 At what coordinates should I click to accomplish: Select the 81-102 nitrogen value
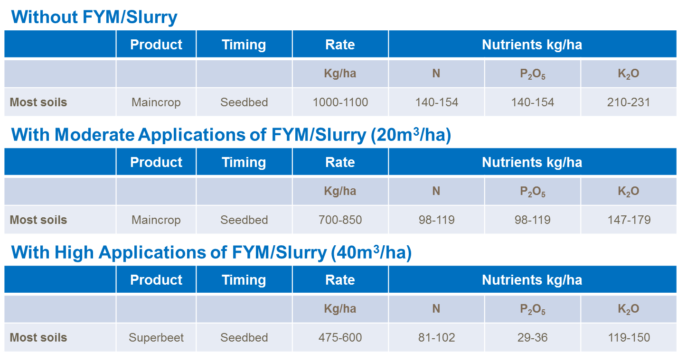coord(436,338)
